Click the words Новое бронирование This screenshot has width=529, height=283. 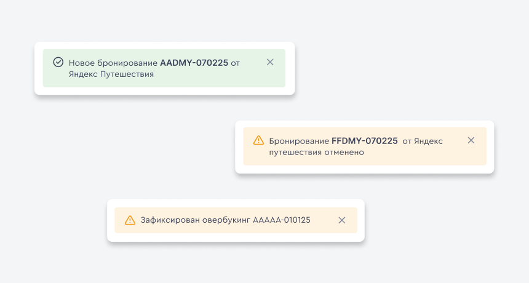tap(113, 63)
